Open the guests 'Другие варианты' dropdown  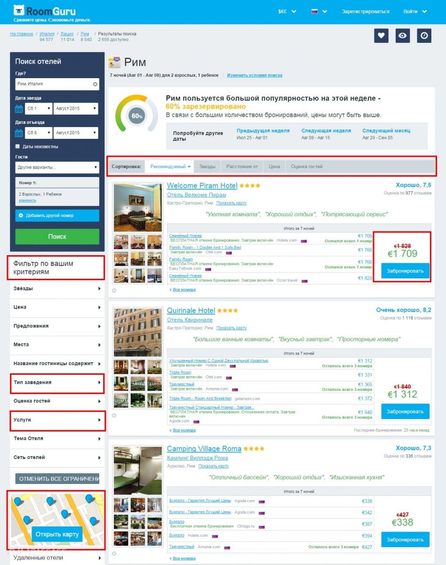tap(57, 167)
